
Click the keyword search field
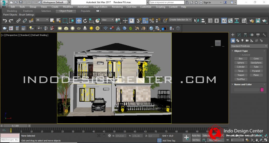pyautogui.click(x=166, y=2)
